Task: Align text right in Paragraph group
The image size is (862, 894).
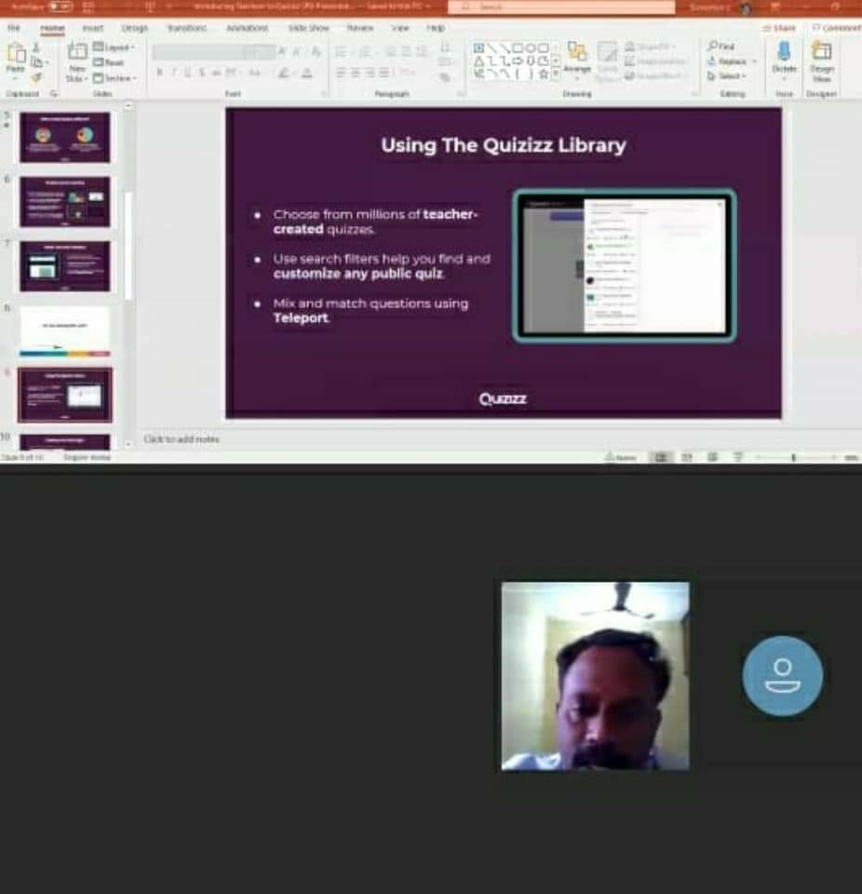Action: click(x=370, y=73)
